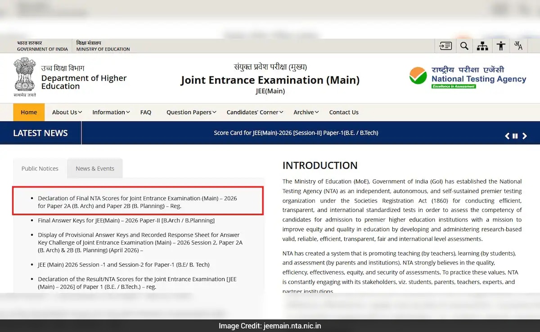Viewport: 540px width, 332px height.
Task: Pause the latest news ticker
Action: [x=515, y=136]
